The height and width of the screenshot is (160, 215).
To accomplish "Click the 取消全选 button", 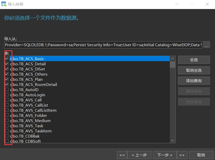I will [x=194, y=70].
